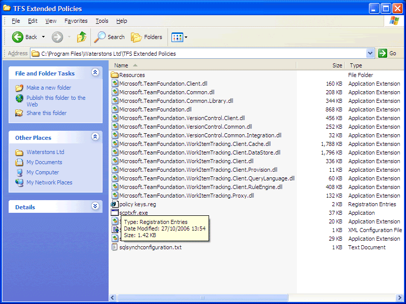The height and width of the screenshot is (304, 406).
Task: Select Microsoft.TeamFoundation.Common.dll icon
Action: pos(115,92)
